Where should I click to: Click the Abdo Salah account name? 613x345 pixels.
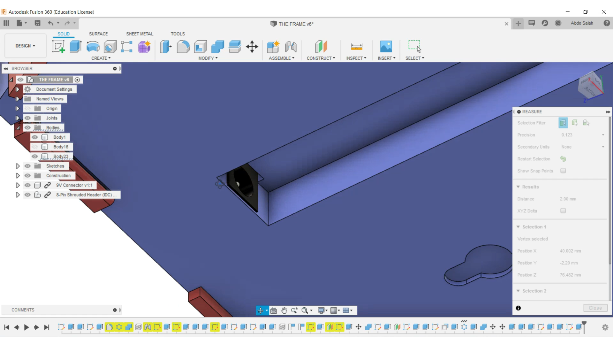(x=582, y=23)
